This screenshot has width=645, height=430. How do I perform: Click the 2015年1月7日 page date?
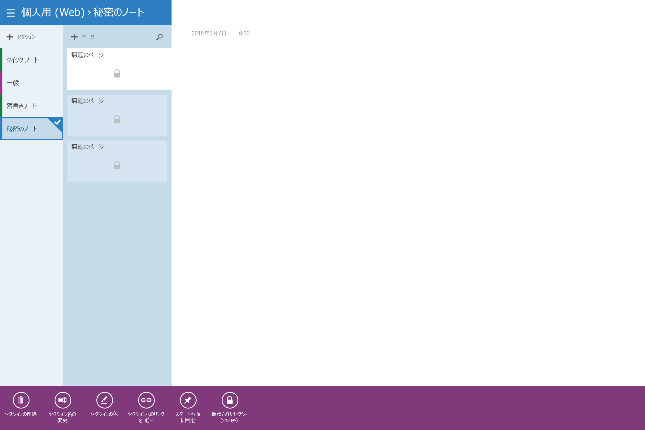pyautogui.click(x=209, y=33)
